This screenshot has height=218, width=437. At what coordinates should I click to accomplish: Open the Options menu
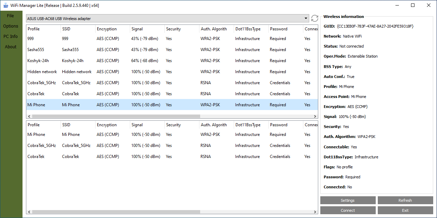tap(11, 26)
